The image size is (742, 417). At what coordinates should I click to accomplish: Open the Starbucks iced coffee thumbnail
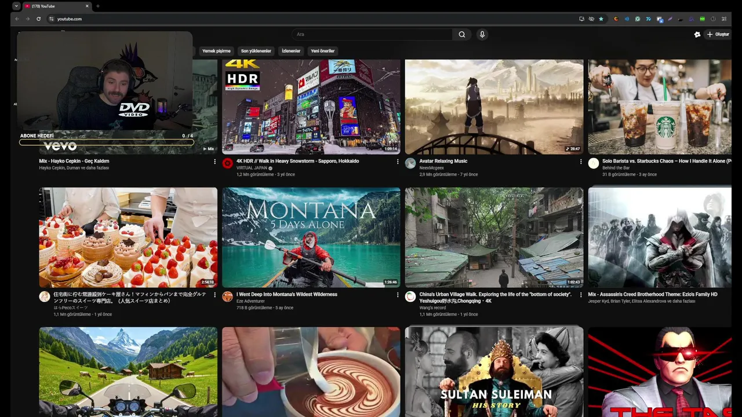(660, 107)
